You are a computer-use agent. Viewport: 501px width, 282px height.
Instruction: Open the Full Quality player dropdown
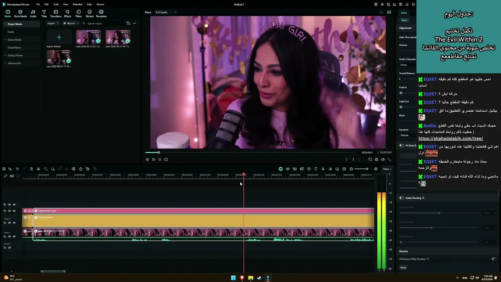[x=166, y=12]
